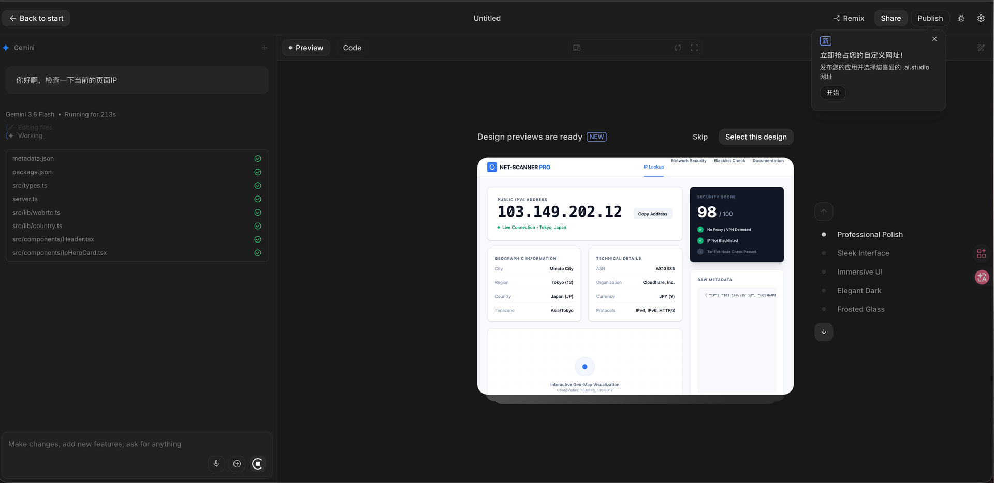Viewport: 994px width, 483px height.
Task: Click the translate floating icon at right edge
Action: tap(982, 278)
